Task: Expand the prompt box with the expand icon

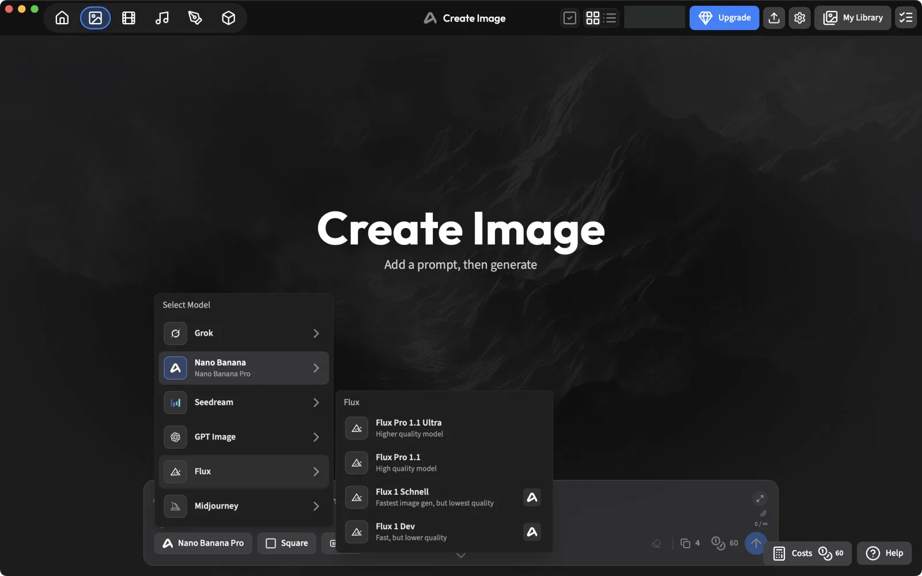Action: (x=760, y=498)
